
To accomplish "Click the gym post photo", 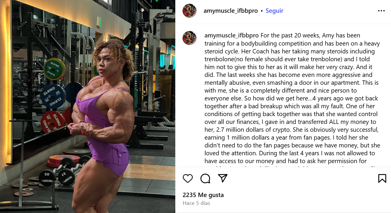I will click(x=88, y=106).
